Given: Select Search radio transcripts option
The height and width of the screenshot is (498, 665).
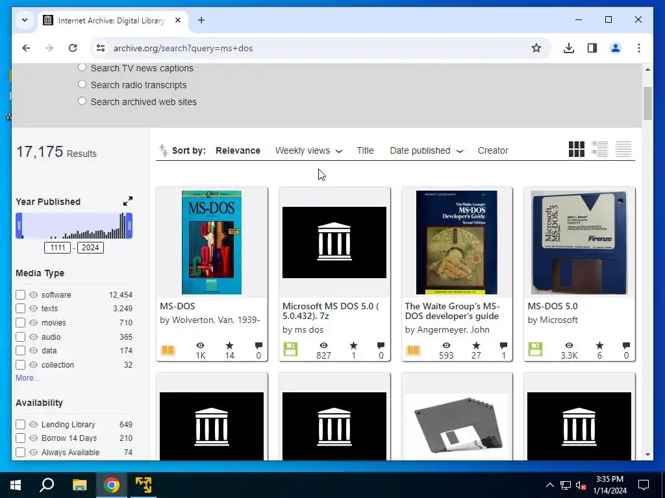Looking at the screenshot, I should click(82, 84).
